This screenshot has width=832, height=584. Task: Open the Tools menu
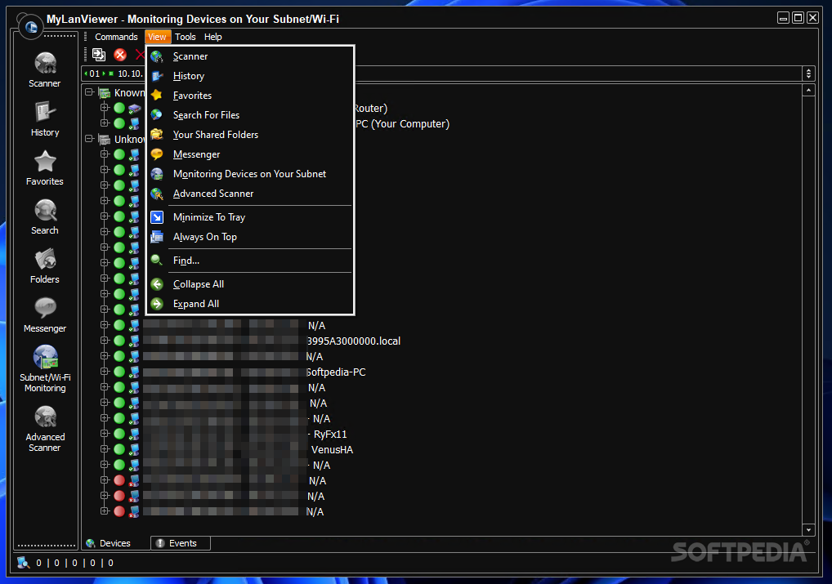[186, 37]
